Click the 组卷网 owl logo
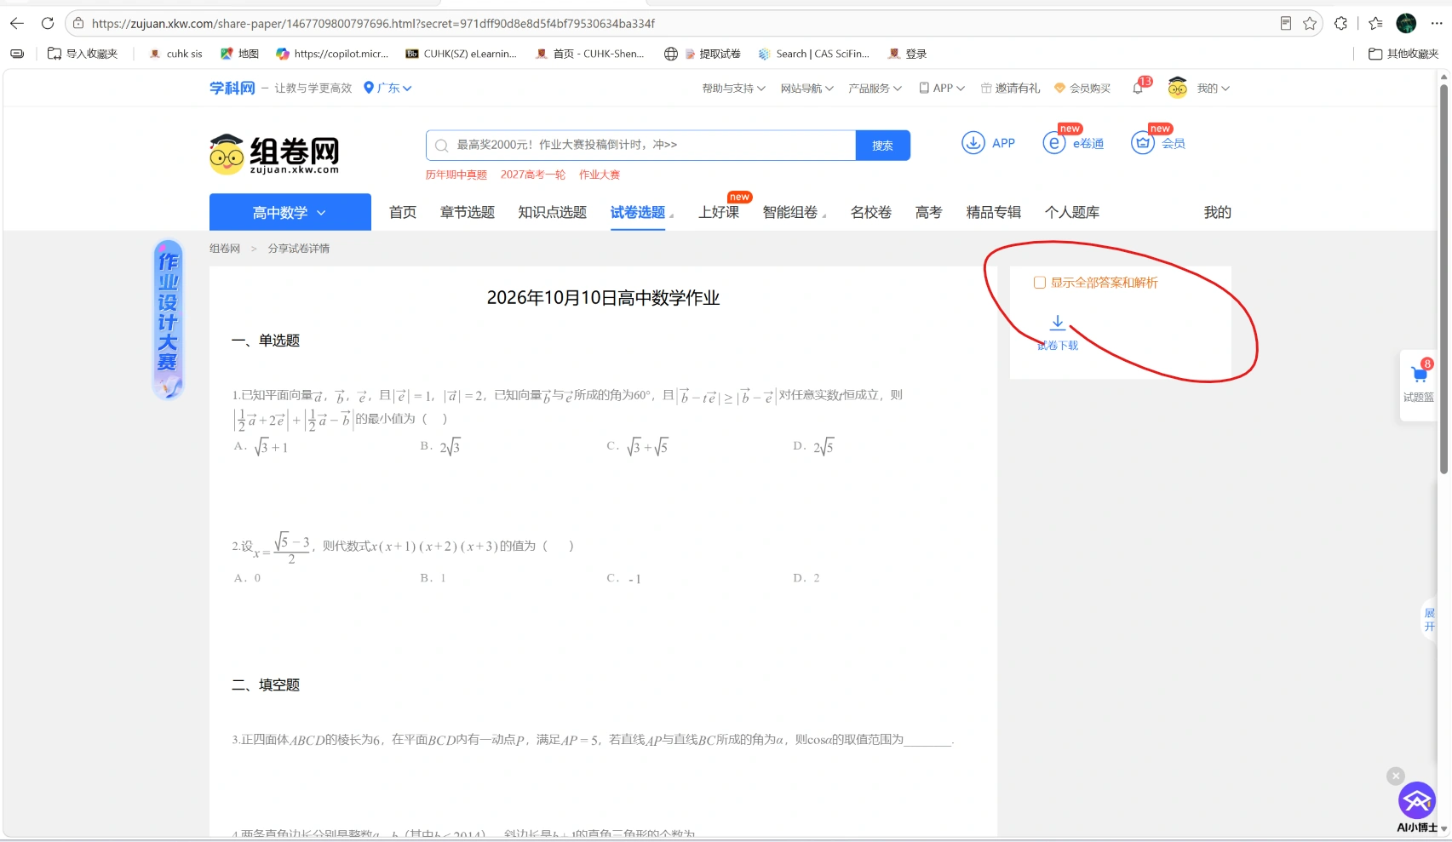Viewport: 1452px width, 842px height. pos(274,154)
